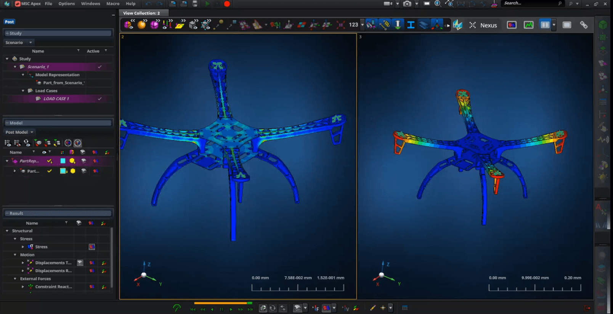Collapse the Load Cases tree node
The image size is (613, 314).
point(23,91)
